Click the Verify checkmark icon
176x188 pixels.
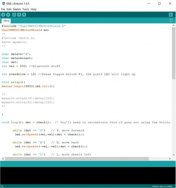pyautogui.click(x=3, y=15)
